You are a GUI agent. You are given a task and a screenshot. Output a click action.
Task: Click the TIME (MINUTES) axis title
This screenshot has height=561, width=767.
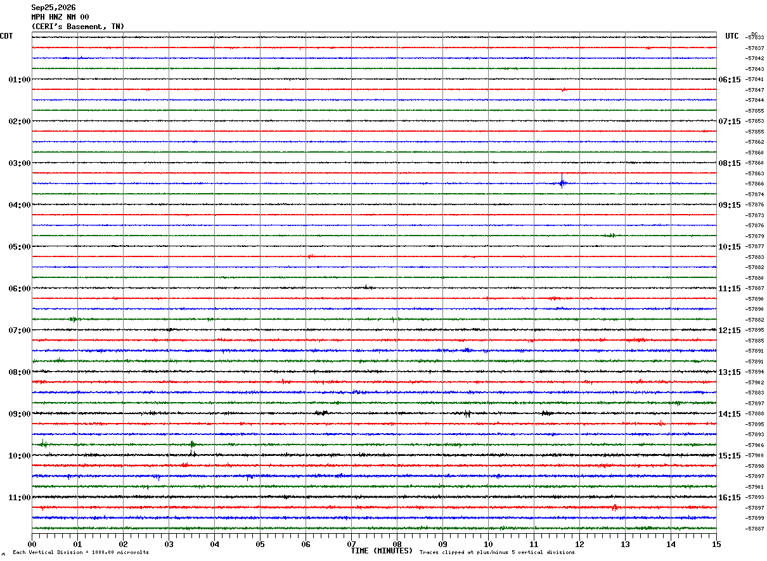pyautogui.click(x=382, y=551)
